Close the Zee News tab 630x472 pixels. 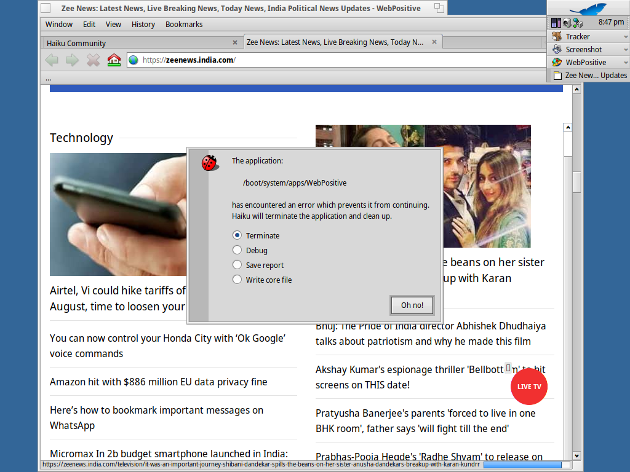click(434, 42)
